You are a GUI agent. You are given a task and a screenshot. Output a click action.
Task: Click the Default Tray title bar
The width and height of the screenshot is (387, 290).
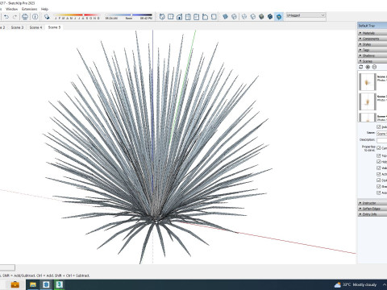pos(372,26)
